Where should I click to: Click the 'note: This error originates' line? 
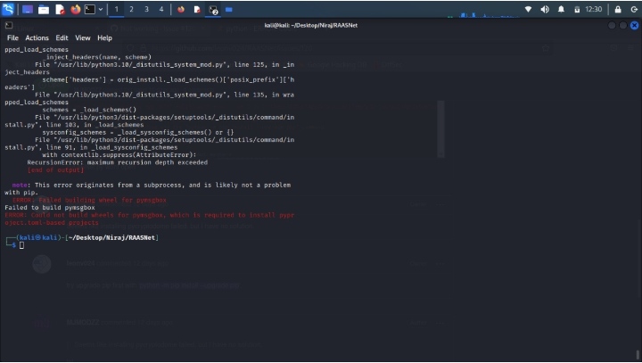click(x=151, y=185)
